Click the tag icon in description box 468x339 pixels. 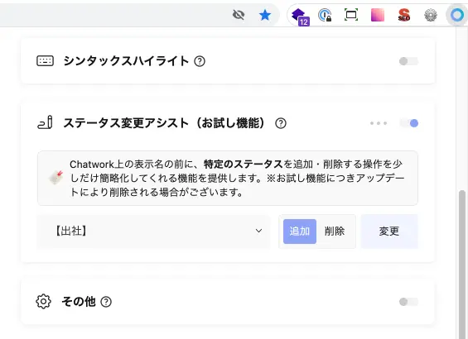coord(55,178)
